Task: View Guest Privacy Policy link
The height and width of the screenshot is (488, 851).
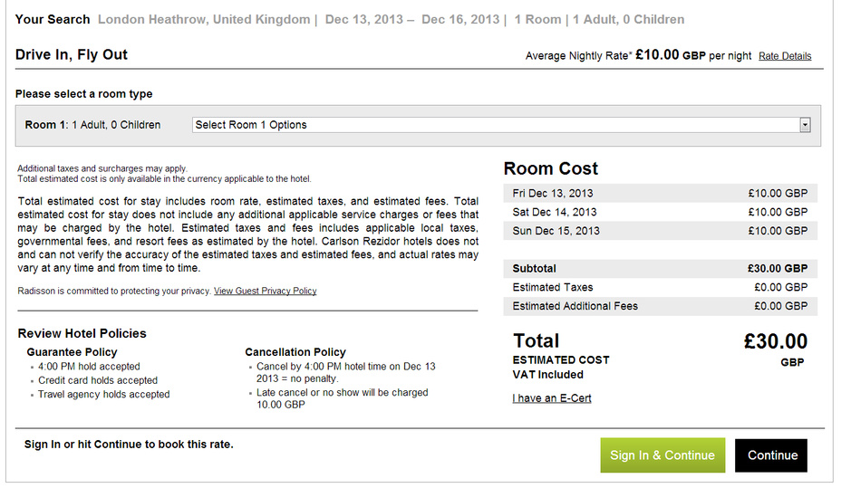Action: [265, 292]
